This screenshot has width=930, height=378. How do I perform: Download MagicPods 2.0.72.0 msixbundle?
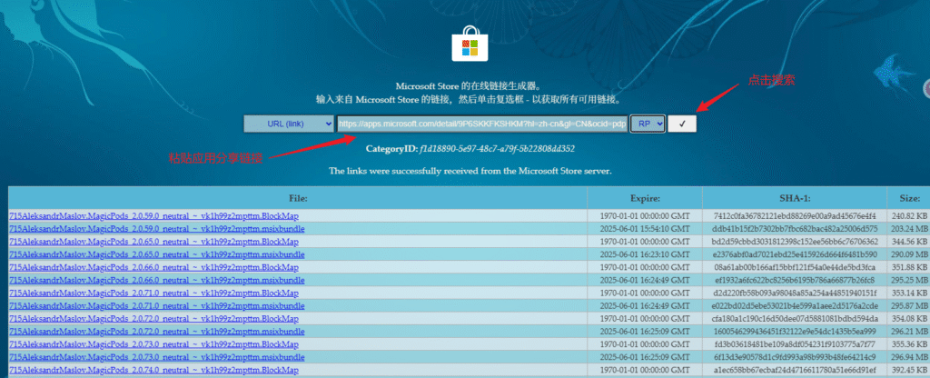pyautogui.click(x=157, y=332)
